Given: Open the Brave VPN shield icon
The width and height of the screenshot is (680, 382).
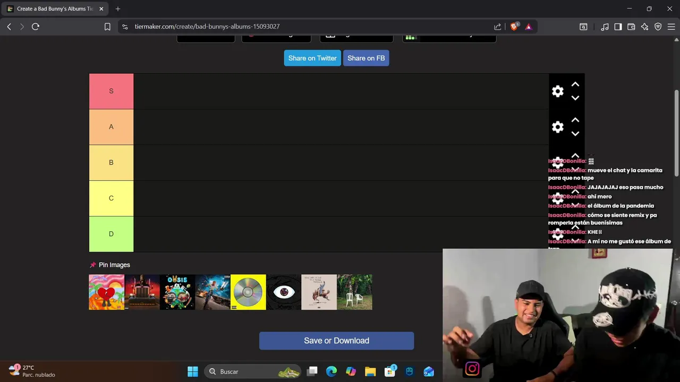Looking at the screenshot, I should pyautogui.click(x=658, y=27).
